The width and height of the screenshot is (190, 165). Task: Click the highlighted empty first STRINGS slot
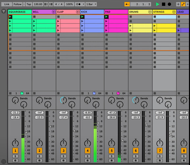pos(164,17)
